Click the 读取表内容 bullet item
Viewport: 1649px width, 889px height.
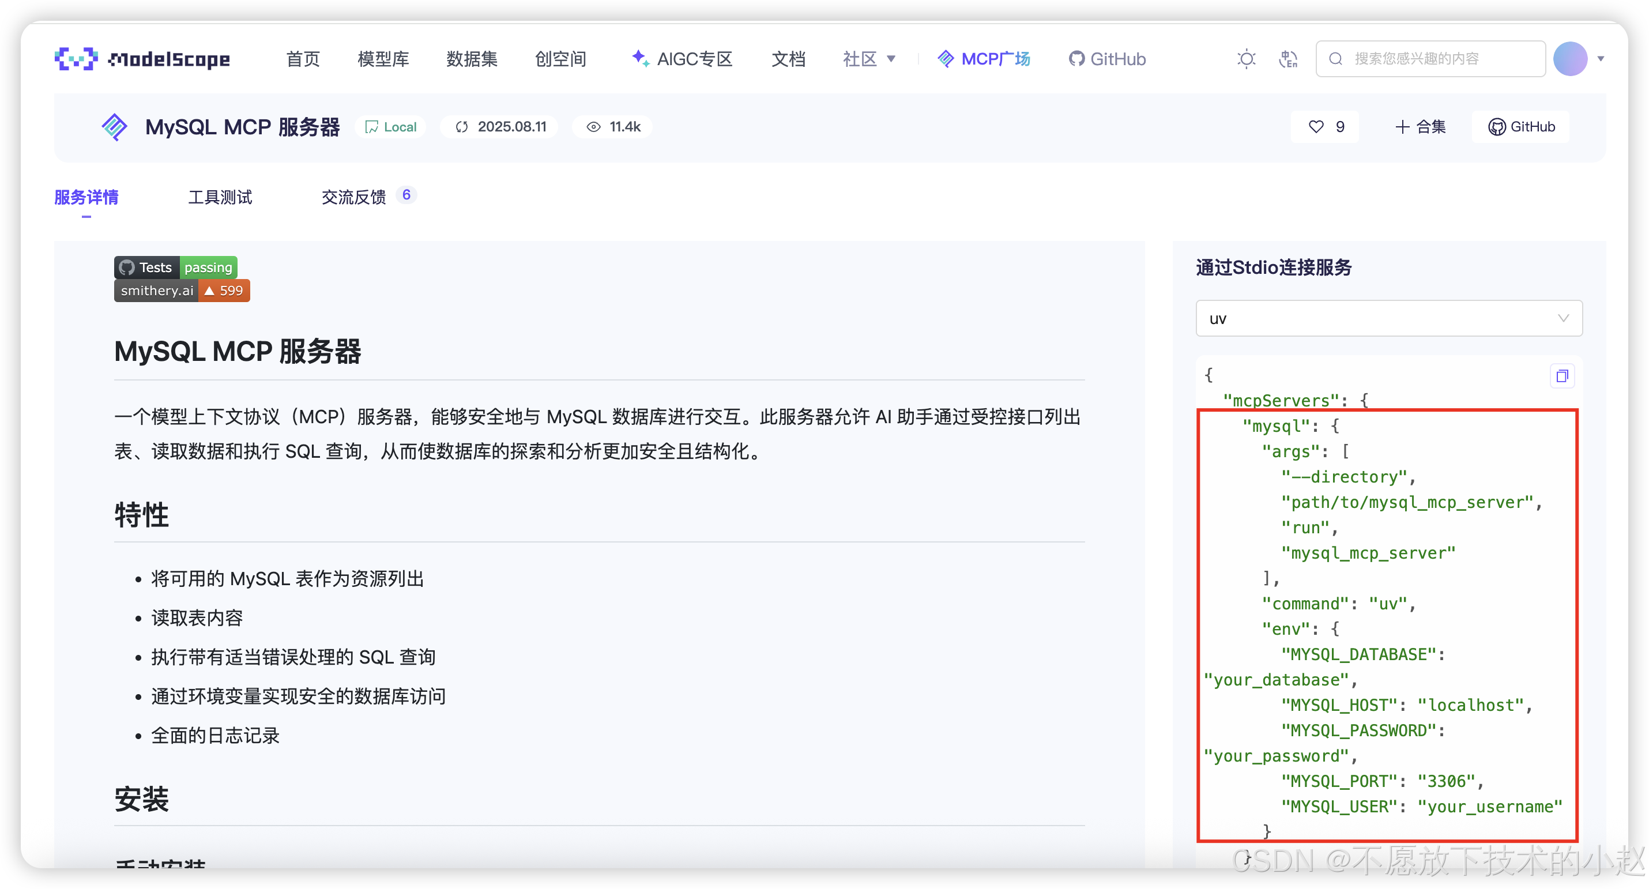[x=197, y=617]
